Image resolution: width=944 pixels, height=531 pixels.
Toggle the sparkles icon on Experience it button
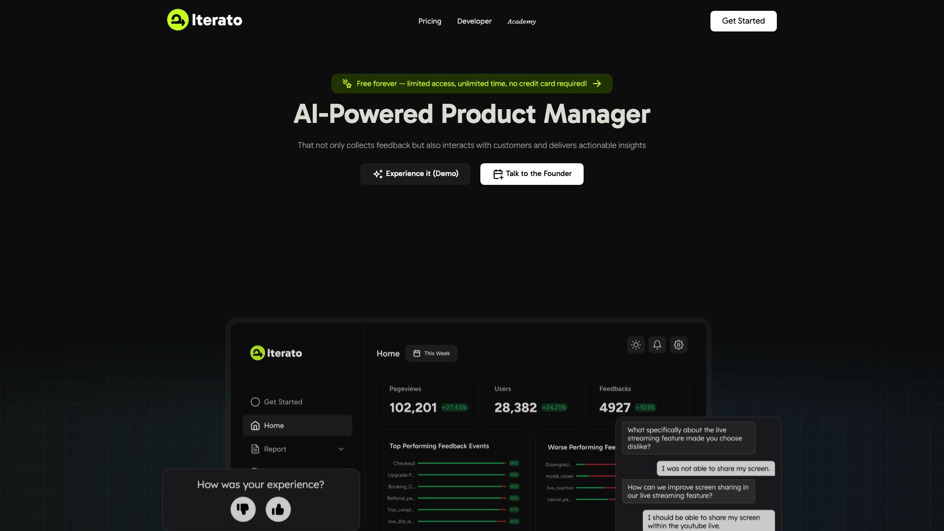[x=378, y=174]
